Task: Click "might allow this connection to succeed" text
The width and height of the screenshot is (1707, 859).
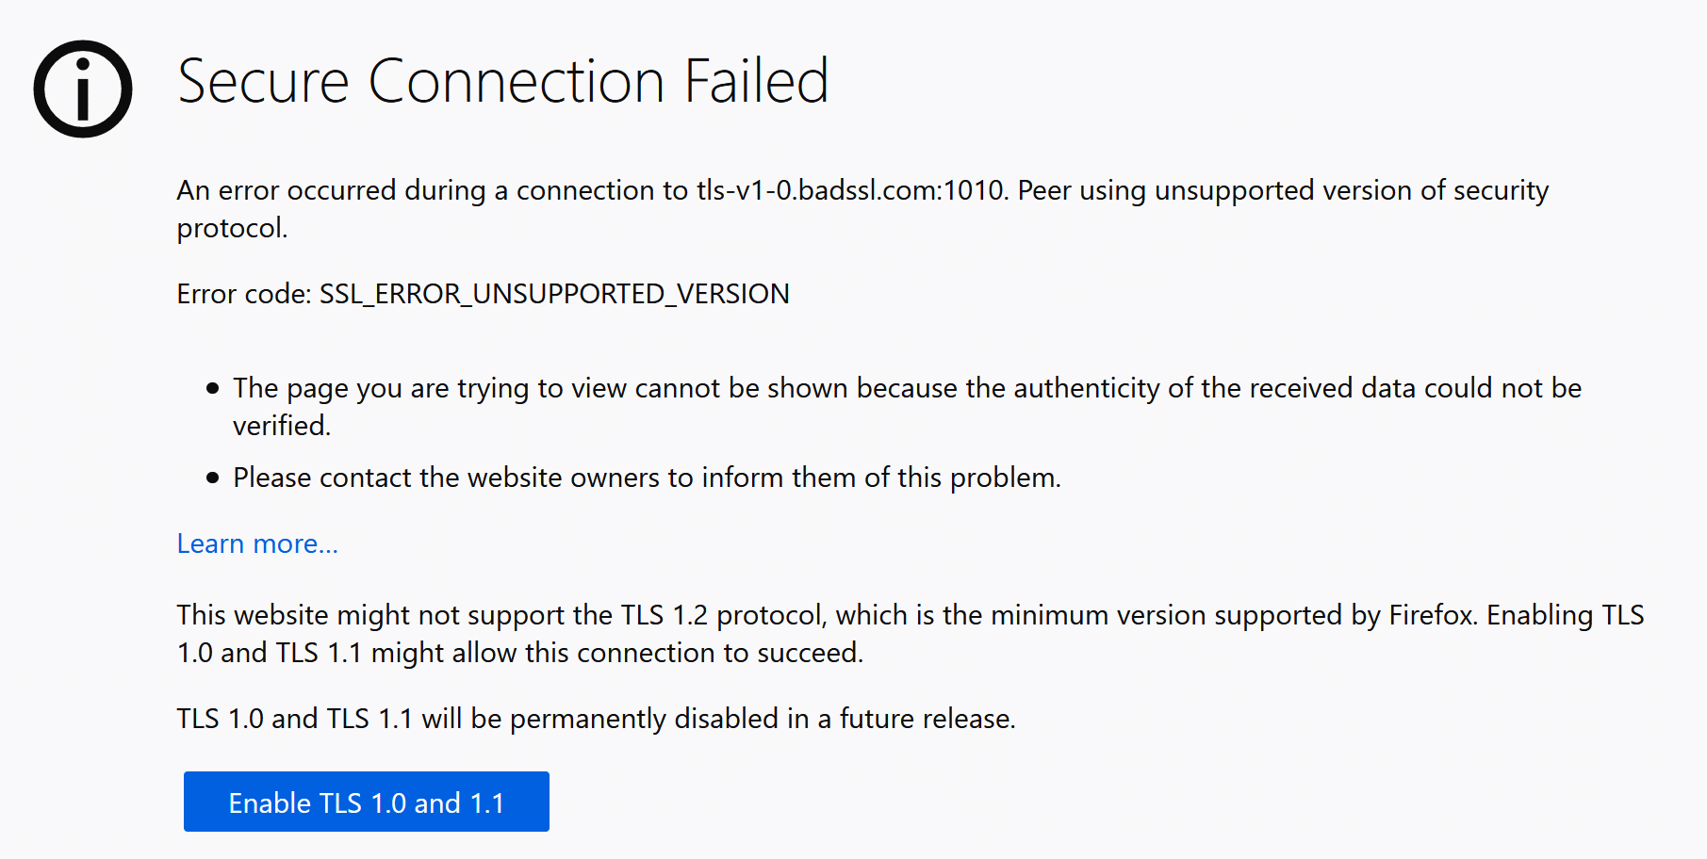Action: coord(616,653)
